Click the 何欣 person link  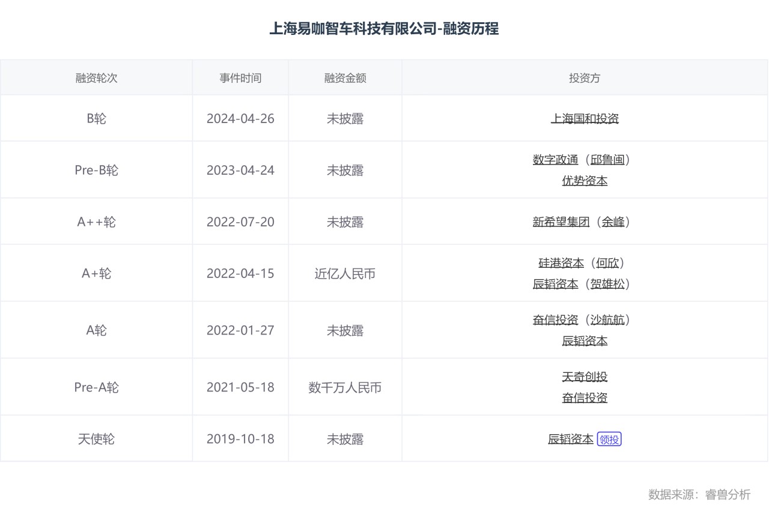tap(607, 263)
